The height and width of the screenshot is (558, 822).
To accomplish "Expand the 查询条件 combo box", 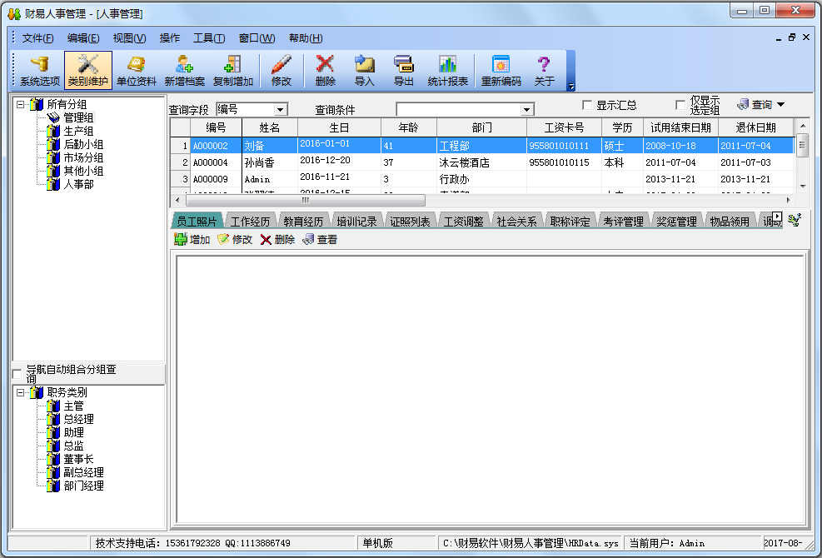I will 526,109.
